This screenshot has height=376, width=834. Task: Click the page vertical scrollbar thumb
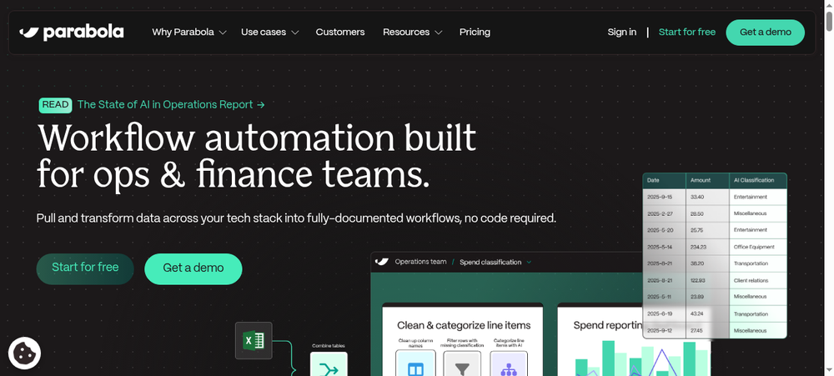pos(829,20)
